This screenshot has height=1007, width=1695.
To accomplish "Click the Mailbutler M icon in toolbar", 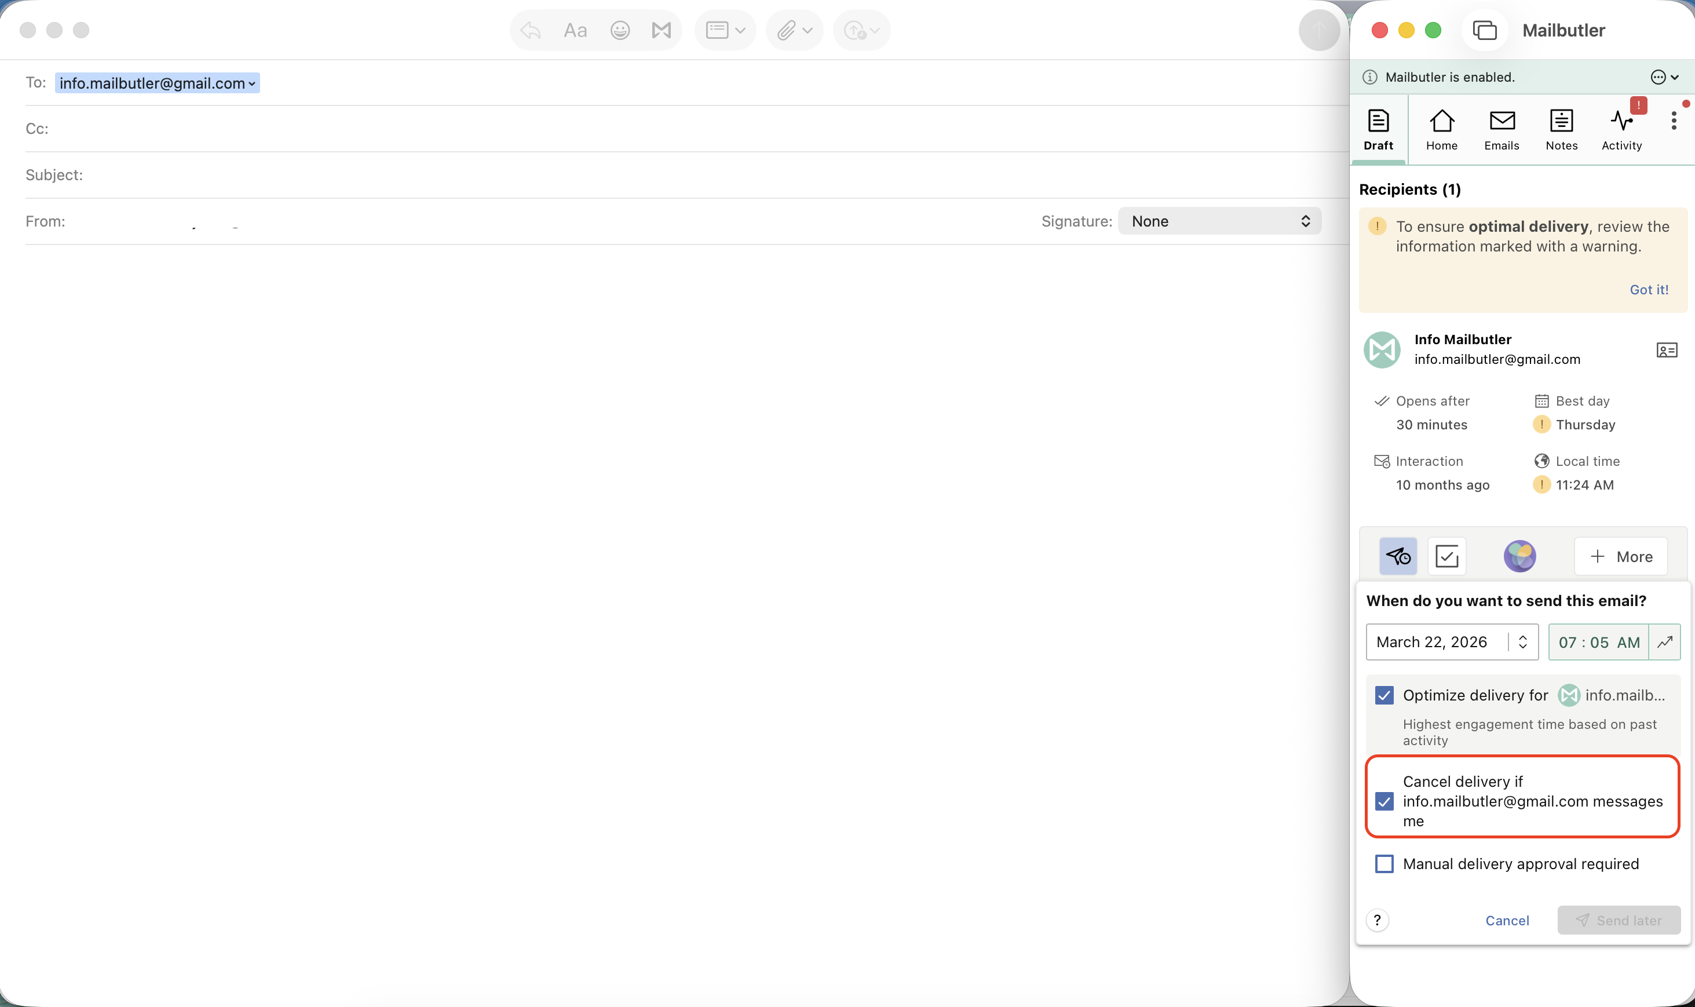I will pos(662,31).
